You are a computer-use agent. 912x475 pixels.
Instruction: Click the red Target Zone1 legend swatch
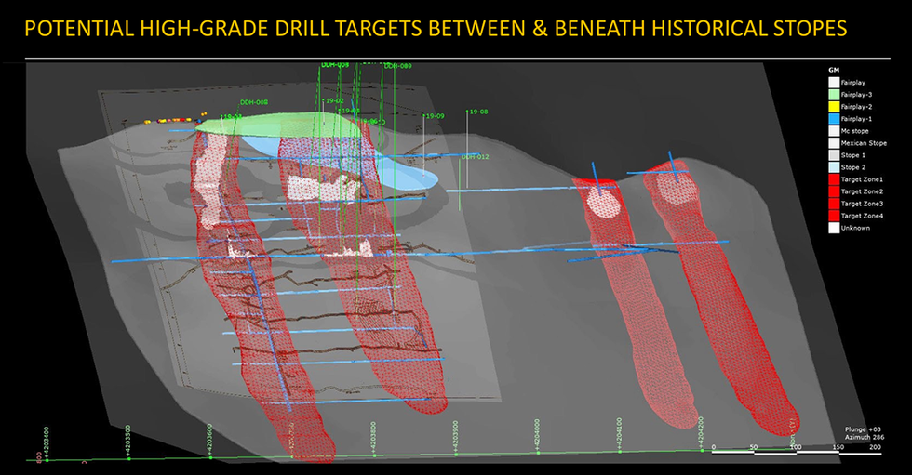[x=833, y=179]
